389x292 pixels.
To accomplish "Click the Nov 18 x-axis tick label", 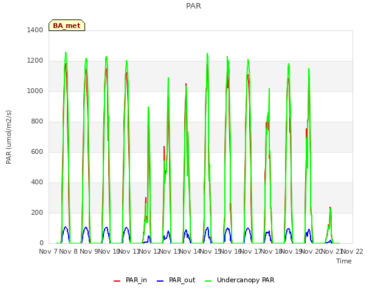I will tap(271, 251).
